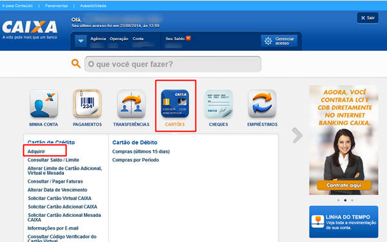Open Compras (últimos 15 dias) link
The width and height of the screenshot is (387, 242).
pyautogui.click(x=141, y=152)
